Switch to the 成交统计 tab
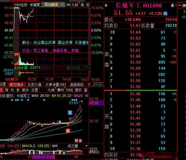The image size is (186, 160). pyautogui.click(x=17, y=85)
